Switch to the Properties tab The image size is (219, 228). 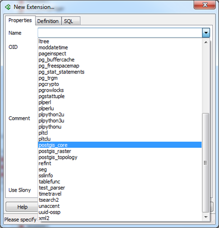[20, 21]
